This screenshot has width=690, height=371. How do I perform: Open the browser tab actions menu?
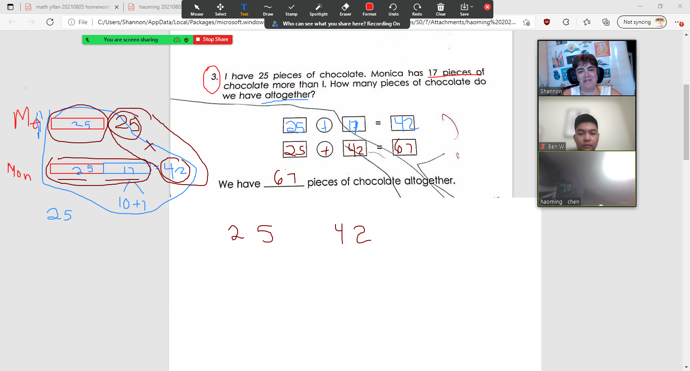click(10, 7)
